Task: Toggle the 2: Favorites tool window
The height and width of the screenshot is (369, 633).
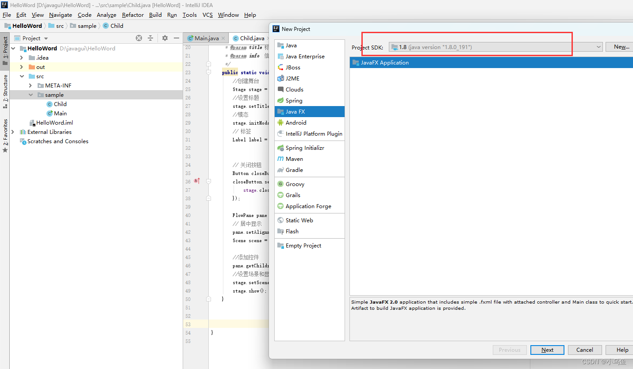Action: tap(5, 136)
